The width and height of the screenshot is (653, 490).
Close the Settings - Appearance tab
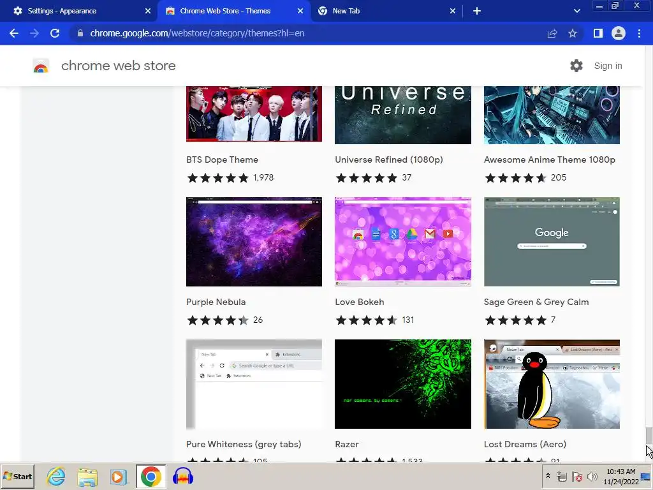point(148,11)
